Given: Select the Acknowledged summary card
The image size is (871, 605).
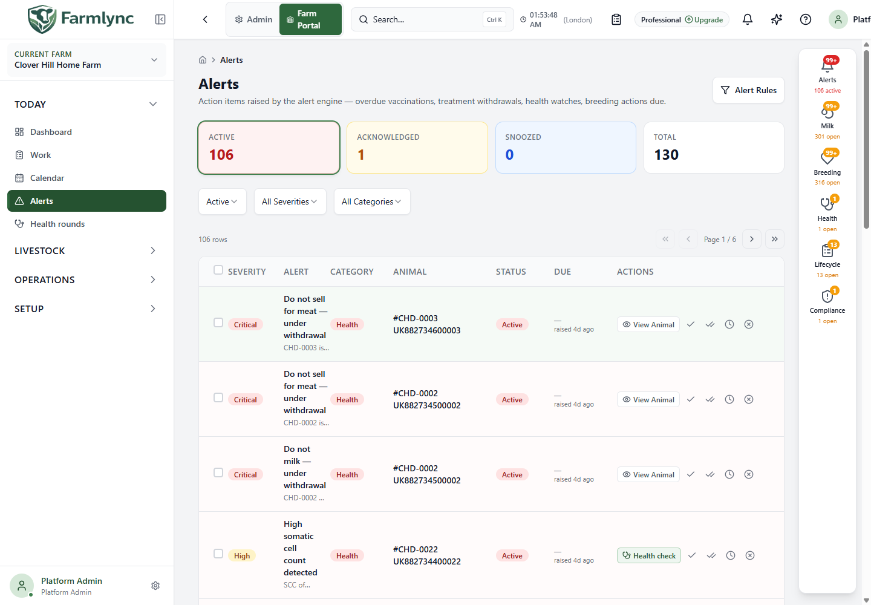Looking at the screenshot, I should (x=417, y=148).
